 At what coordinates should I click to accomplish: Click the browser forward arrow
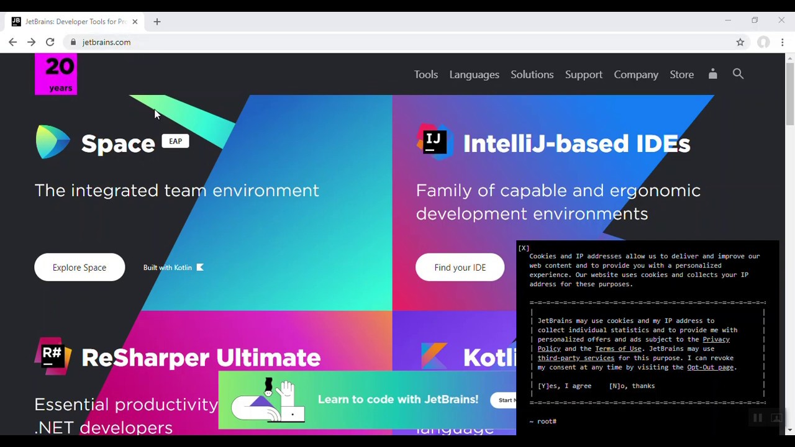(31, 42)
